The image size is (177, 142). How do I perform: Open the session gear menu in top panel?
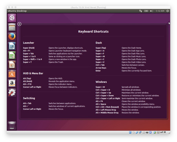coord(168,11)
